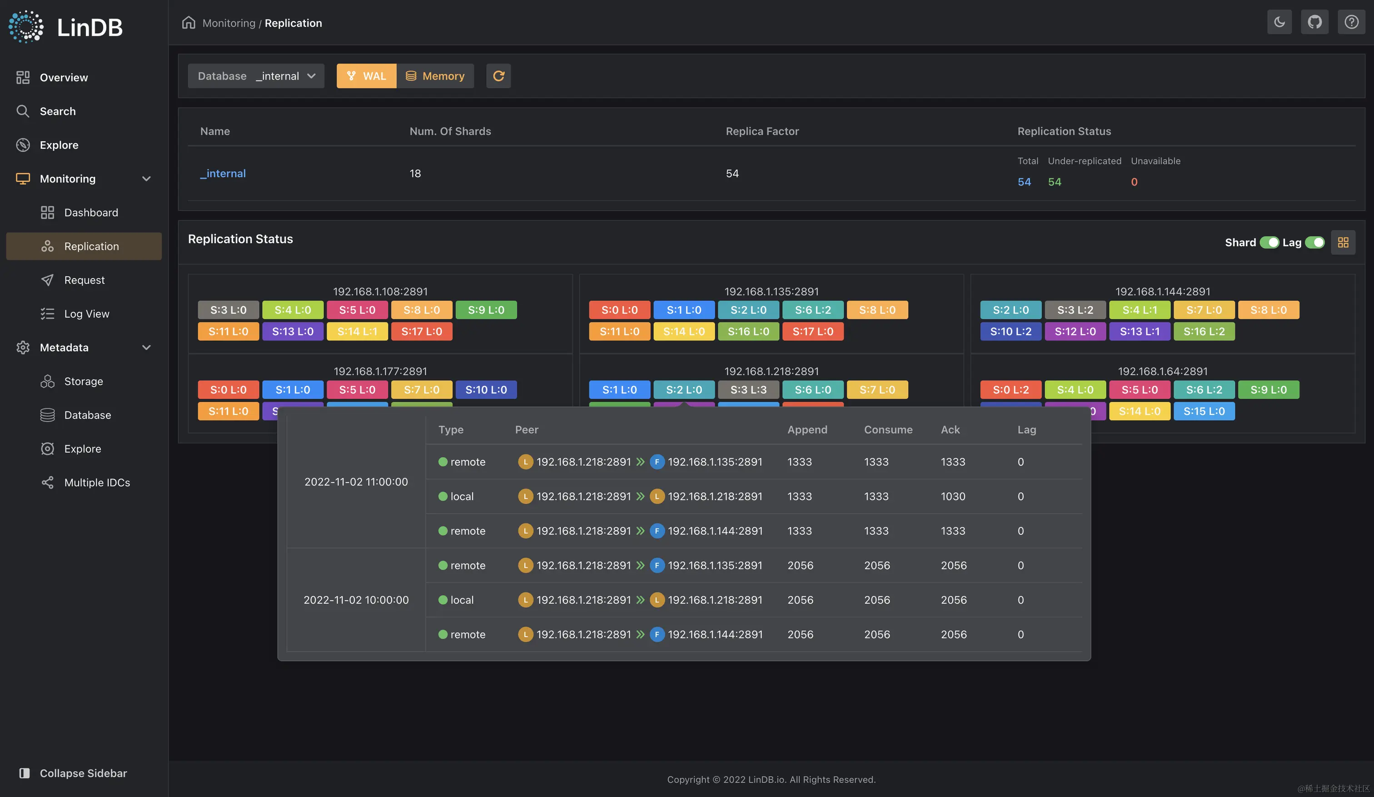This screenshot has height=797, width=1374.
Task: Toggle the Shard switch off
Action: tap(1269, 242)
